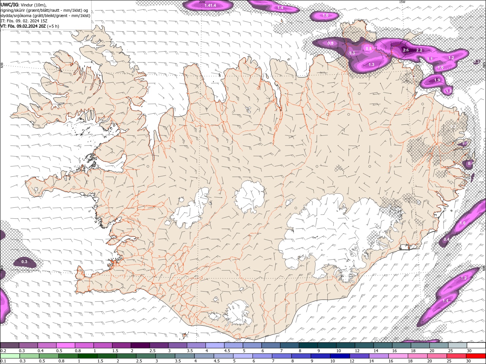Select the light pink swatch between 16 and 18, bottom row

tap(398, 356)
